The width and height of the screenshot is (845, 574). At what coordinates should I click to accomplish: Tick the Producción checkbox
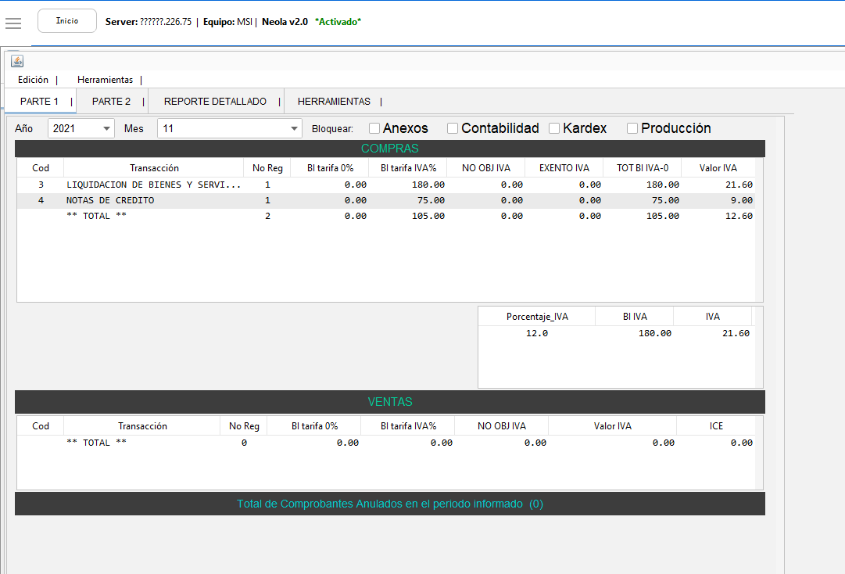(x=632, y=128)
